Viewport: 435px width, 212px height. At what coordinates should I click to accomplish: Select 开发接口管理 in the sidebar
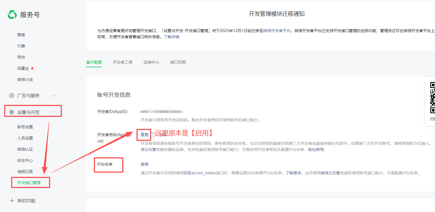point(29,183)
